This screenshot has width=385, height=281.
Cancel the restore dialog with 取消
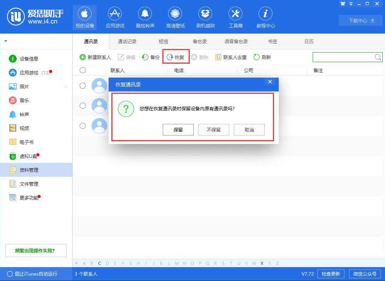249,130
